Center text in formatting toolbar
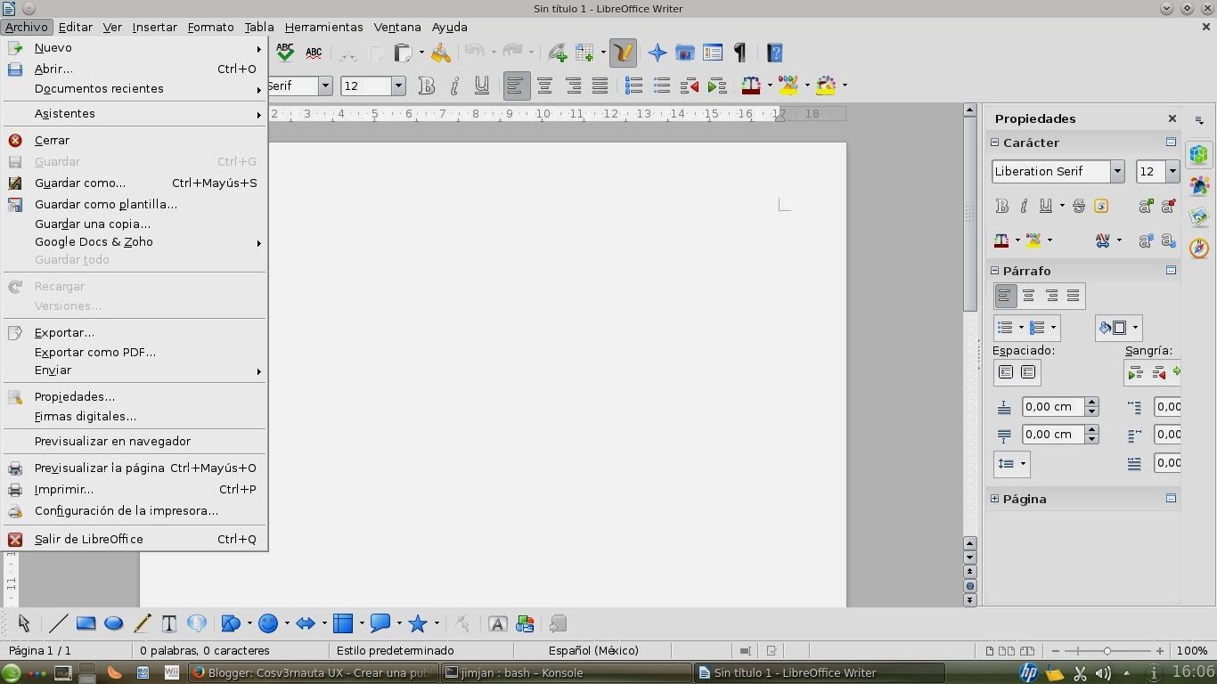 544,85
